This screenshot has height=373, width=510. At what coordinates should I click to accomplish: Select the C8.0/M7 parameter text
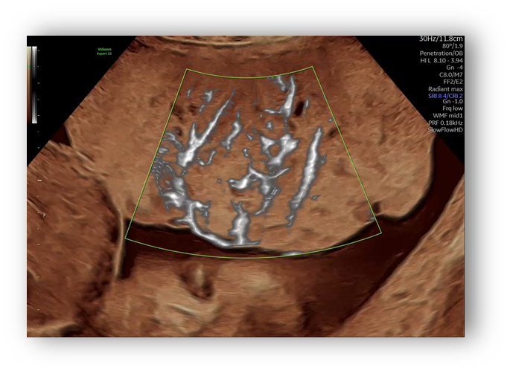pos(450,79)
